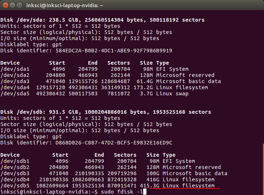Click the underlined Linux filesystem text
The height and width of the screenshot is (195, 264).
tap(188, 186)
